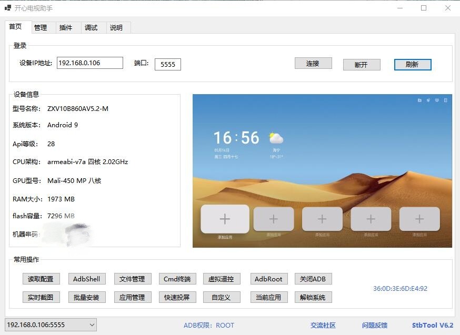Take a 实时截图 screenshot
Viewport: 460px width, 335px height.
point(41,297)
